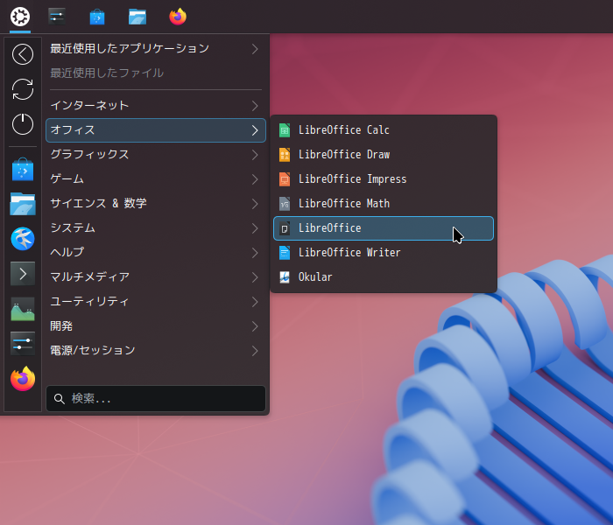Open the オフィス category
Image resolution: width=613 pixels, height=525 pixels.
[156, 130]
